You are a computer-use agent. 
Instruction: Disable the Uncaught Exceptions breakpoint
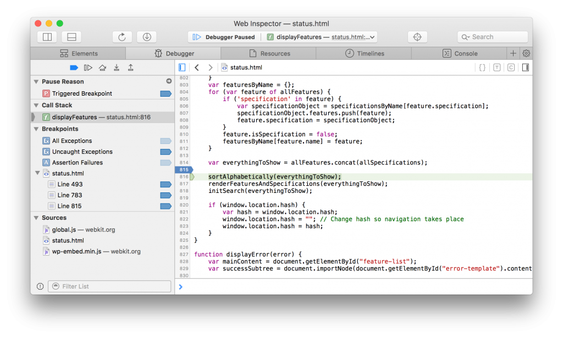[x=165, y=152]
